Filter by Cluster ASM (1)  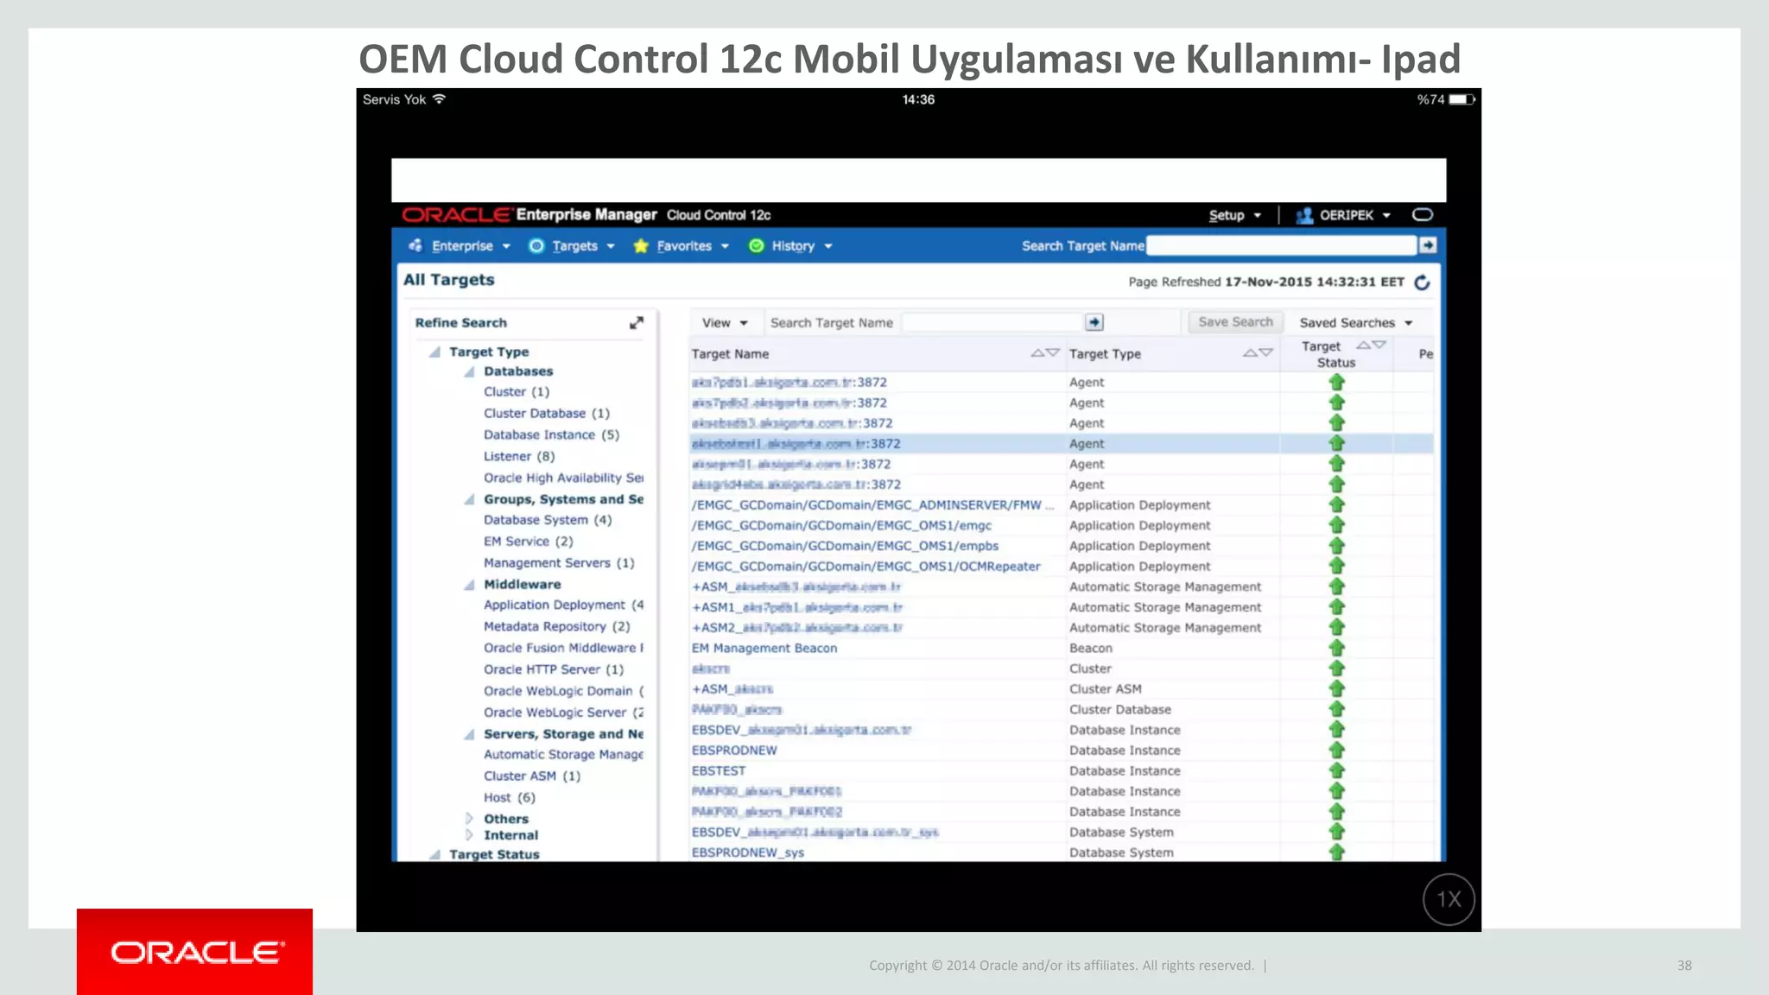(x=532, y=776)
